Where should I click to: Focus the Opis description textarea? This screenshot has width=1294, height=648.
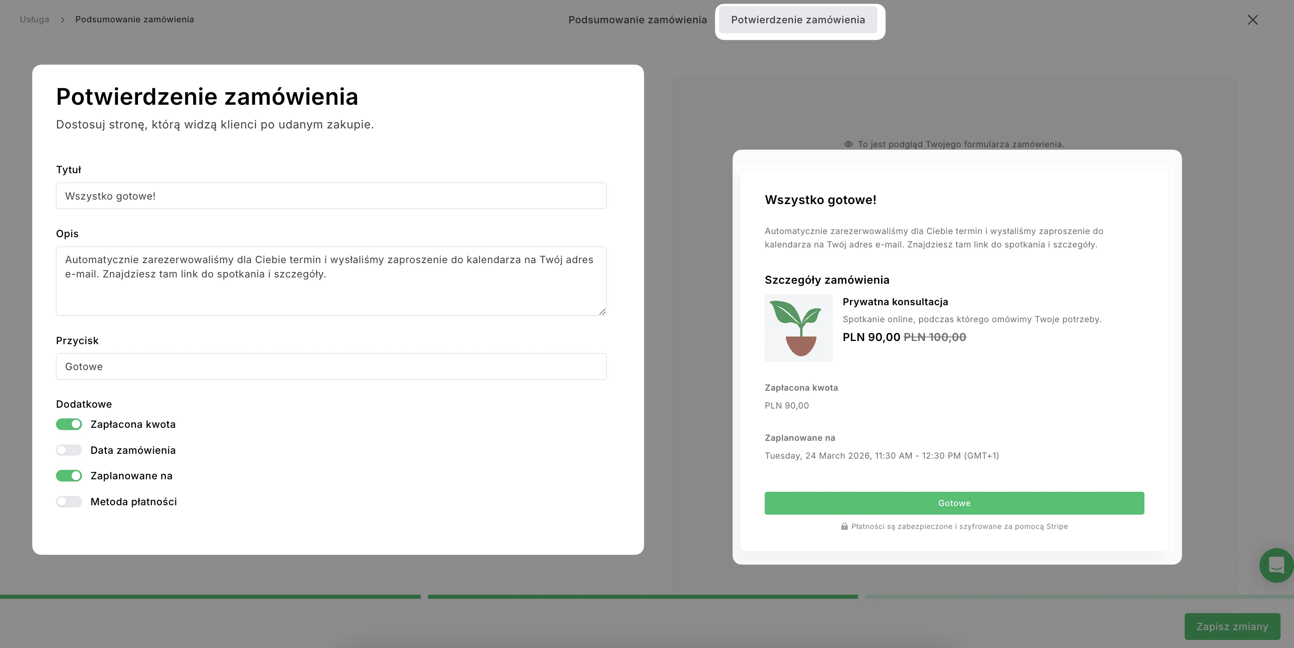(x=331, y=281)
